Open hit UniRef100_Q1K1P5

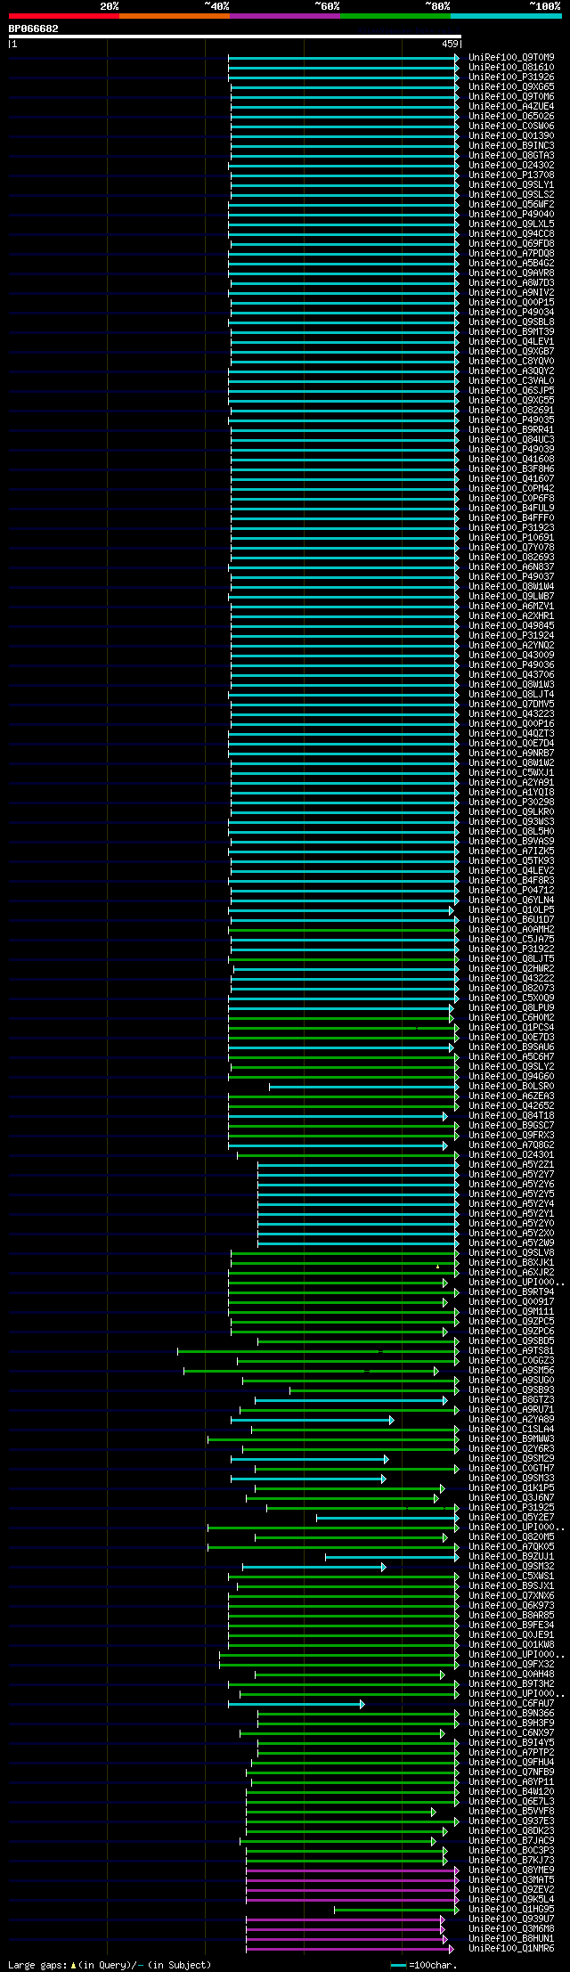511,1488
